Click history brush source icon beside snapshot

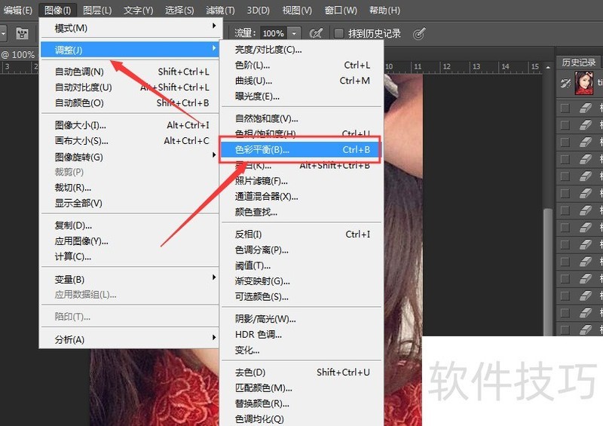coord(565,84)
